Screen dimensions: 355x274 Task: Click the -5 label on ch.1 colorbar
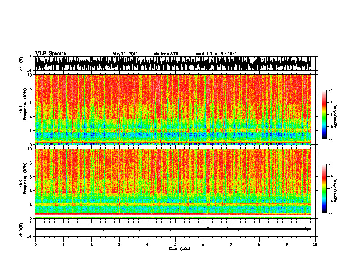(331, 115)
